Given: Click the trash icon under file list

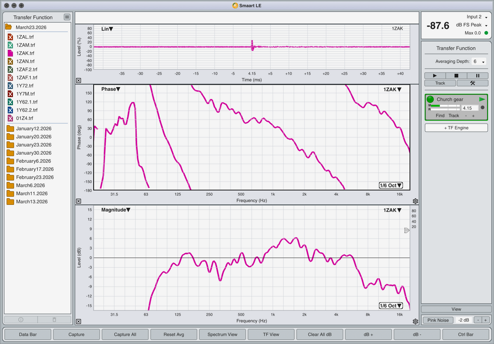Looking at the screenshot, I should point(54,320).
